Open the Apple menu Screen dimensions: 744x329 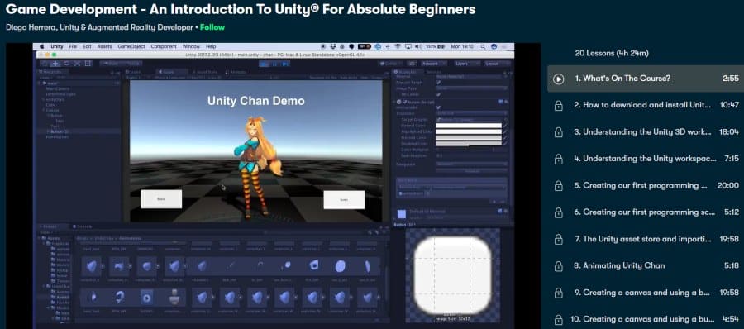[x=42, y=46]
